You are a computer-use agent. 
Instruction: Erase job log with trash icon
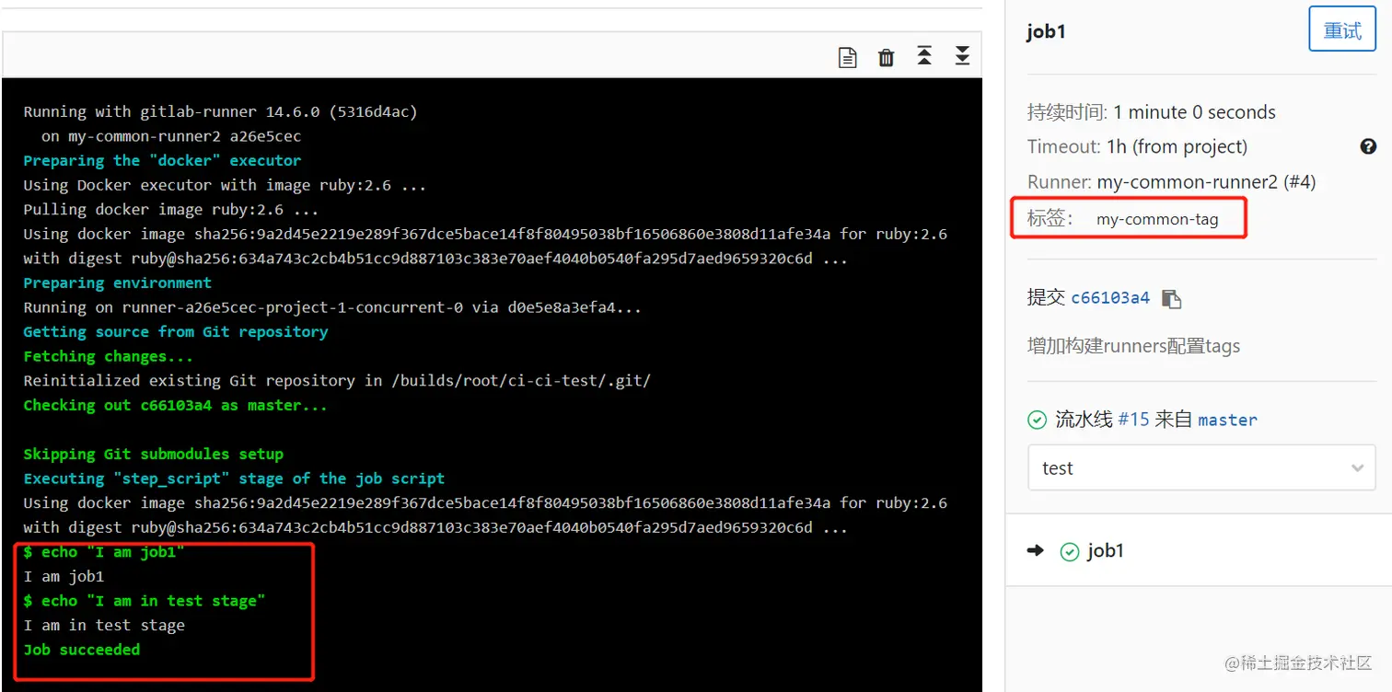click(886, 57)
